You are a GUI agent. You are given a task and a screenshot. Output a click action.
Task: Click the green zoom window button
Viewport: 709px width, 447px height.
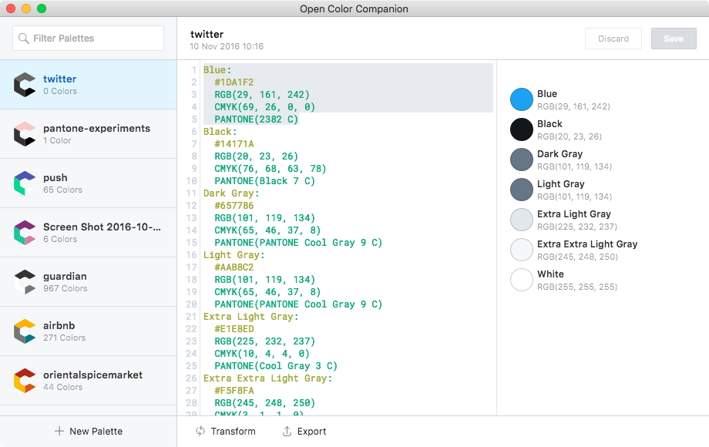42,8
